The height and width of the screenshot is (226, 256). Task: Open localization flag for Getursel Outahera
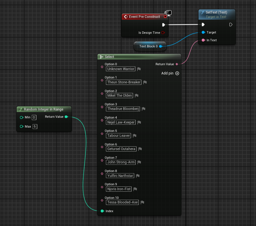click(140, 149)
